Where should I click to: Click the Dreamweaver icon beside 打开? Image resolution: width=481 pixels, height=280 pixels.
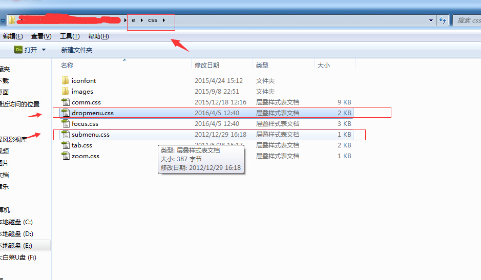[18, 50]
